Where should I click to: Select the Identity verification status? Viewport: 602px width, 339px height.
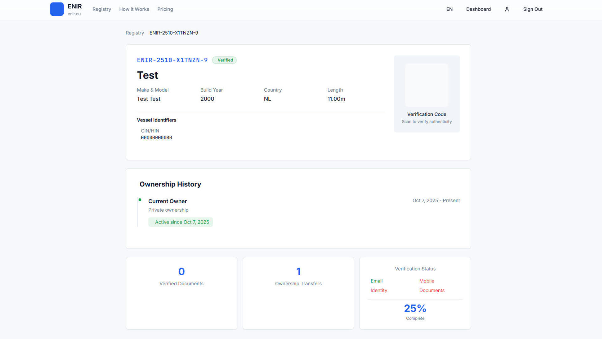coord(378,290)
